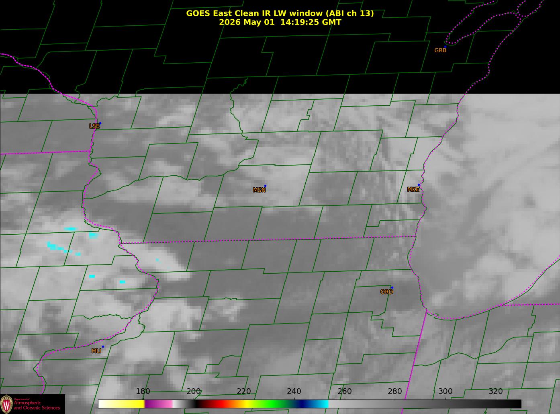Image resolution: width=560 pixels, height=414 pixels.
Task: Click the GRB station marker dot
Action: coord(445,47)
